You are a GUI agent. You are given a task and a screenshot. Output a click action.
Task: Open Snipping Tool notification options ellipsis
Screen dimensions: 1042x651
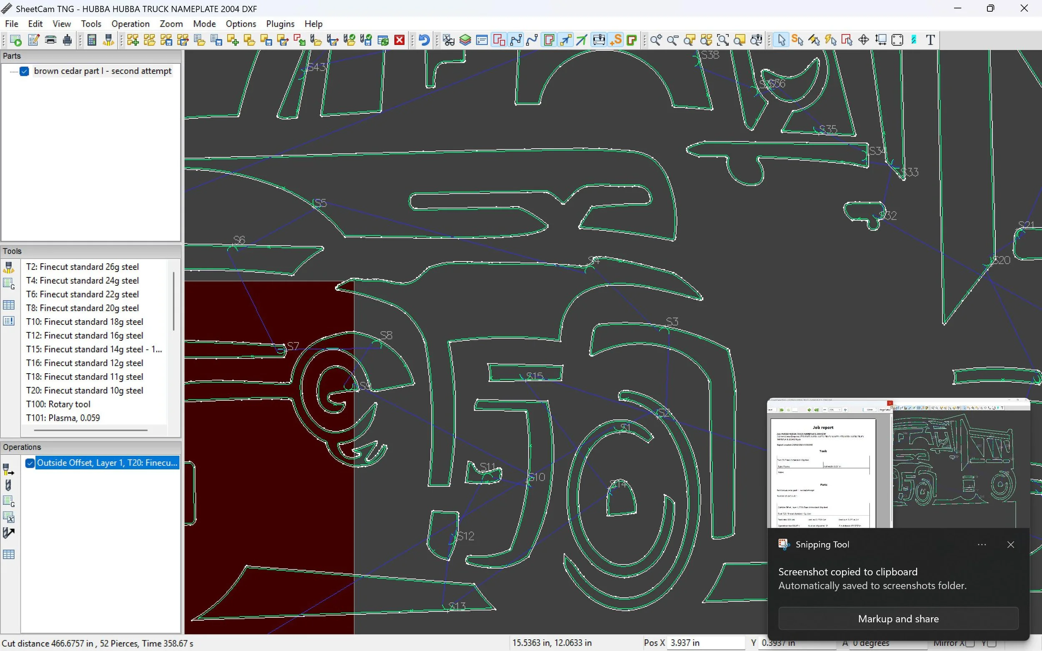click(x=982, y=545)
